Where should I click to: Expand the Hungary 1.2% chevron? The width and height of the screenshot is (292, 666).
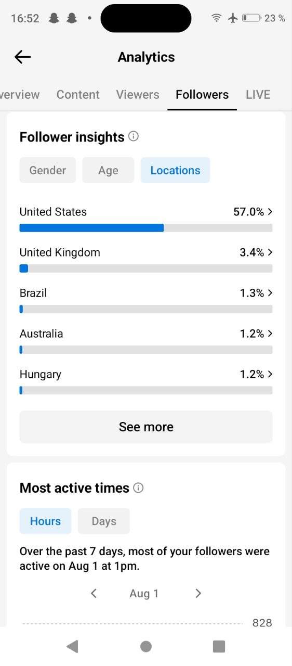[270, 374]
